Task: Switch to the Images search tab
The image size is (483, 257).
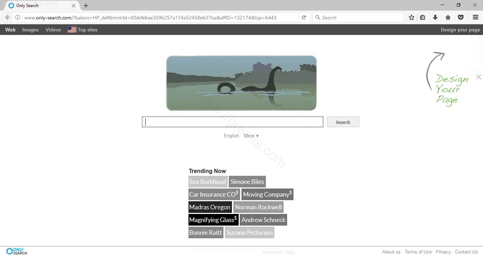Action: coord(30,30)
